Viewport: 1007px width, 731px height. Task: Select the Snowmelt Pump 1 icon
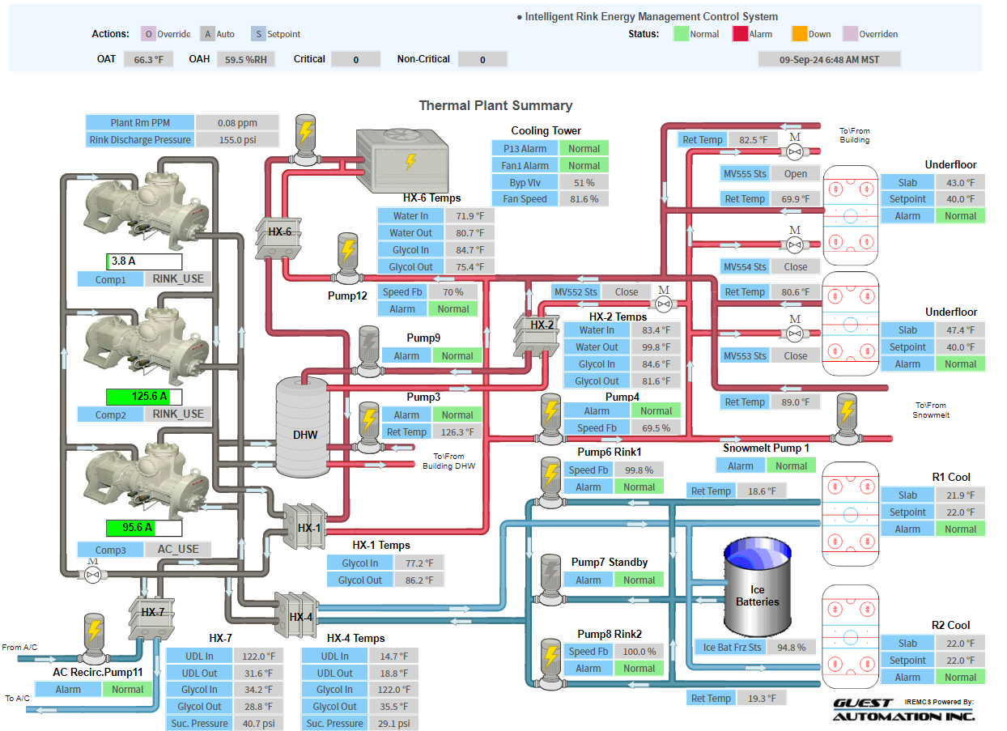click(847, 417)
